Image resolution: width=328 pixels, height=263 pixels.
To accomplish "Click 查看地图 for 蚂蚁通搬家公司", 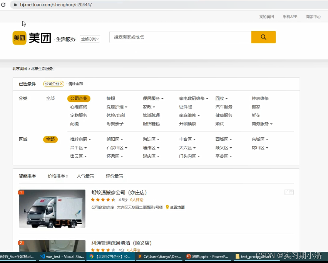I will point(177,207).
